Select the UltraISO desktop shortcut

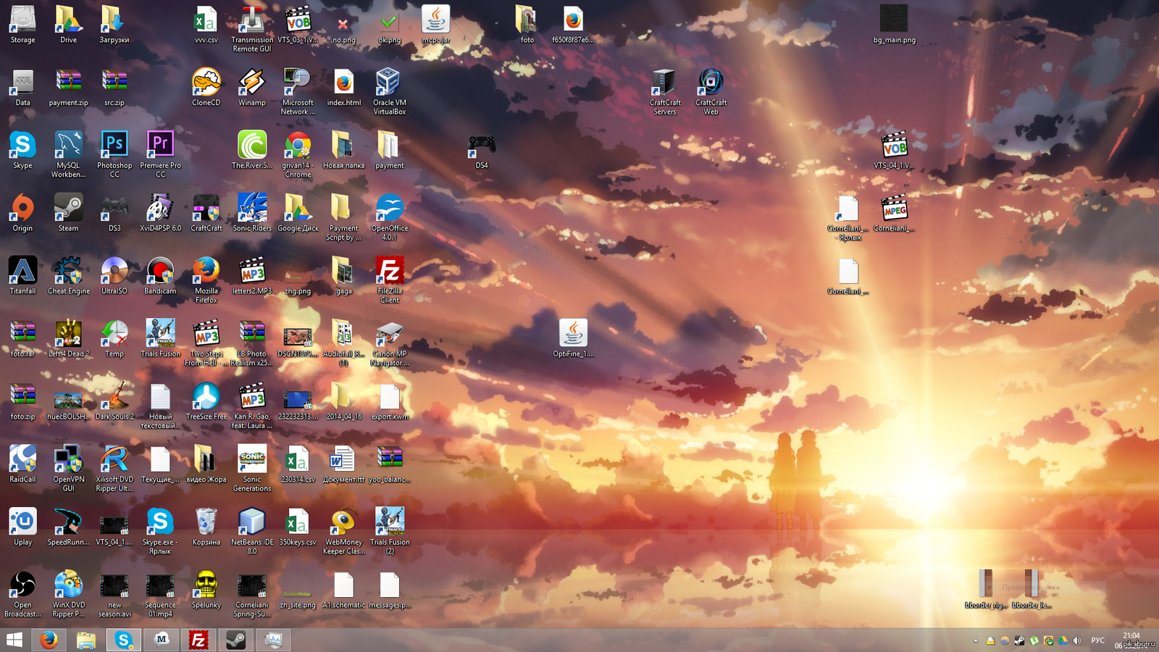(114, 276)
